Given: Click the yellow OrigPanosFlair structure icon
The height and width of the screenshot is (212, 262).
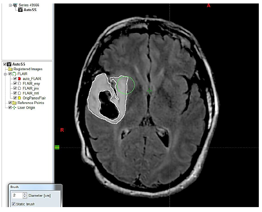Looking at the screenshot, I should (19, 98).
